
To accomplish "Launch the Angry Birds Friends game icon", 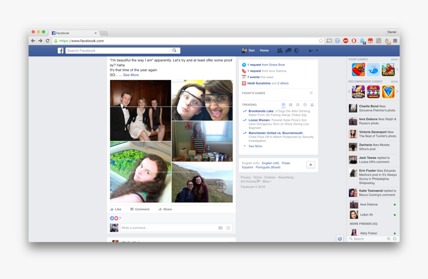I will pyautogui.click(x=388, y=70).
